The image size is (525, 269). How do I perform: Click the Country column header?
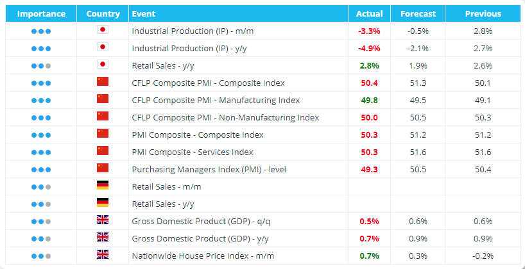click(103, 13)
